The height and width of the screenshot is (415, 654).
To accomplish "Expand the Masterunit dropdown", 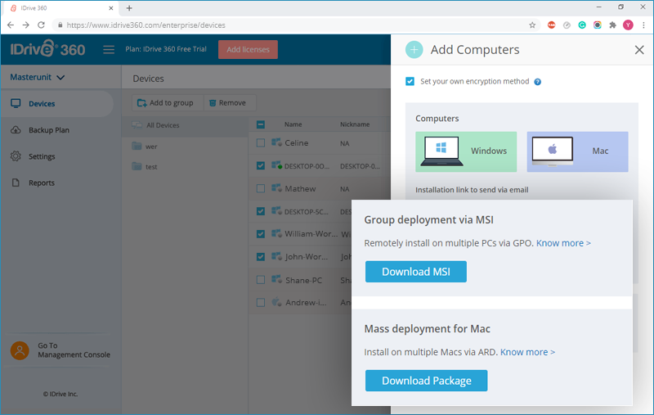I will tap(38, 77).
